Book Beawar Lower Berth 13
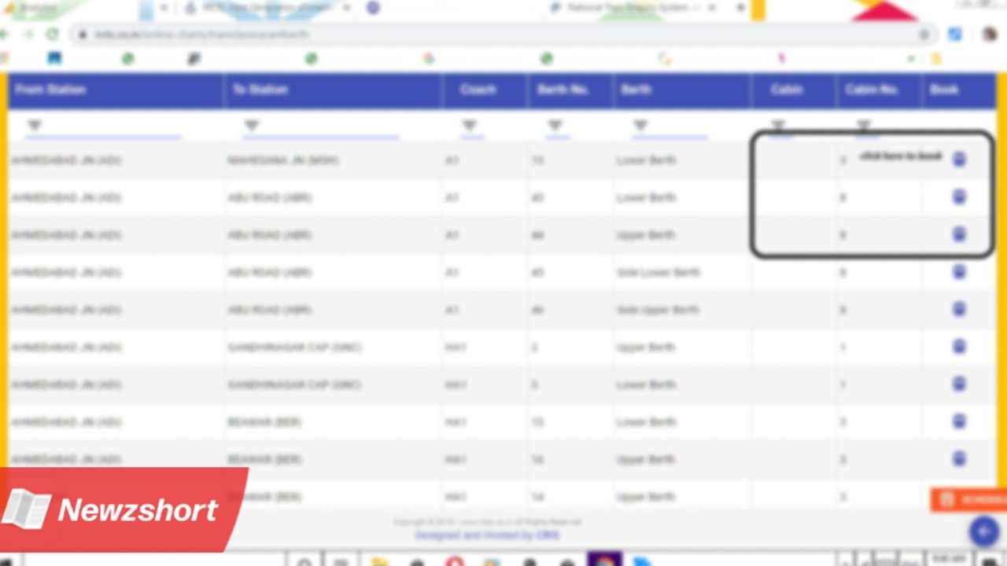Image resolution: width=1007 pixels, height=566 pixels. [959, 421]
